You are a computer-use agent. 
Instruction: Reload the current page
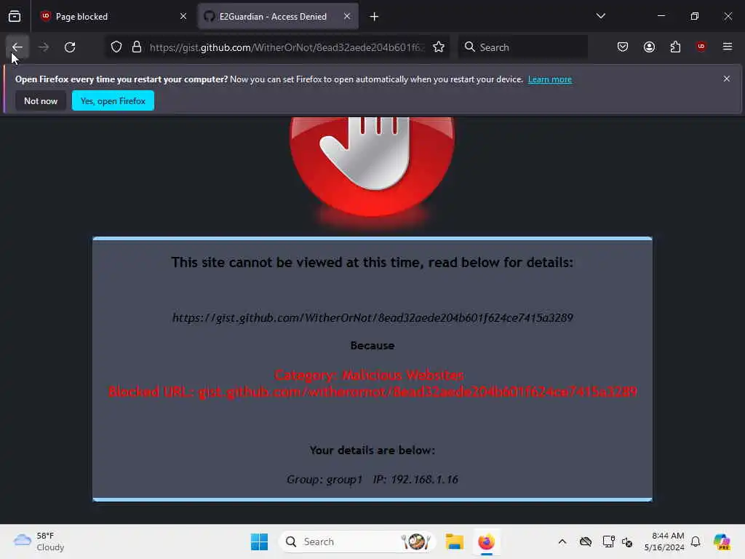(70, 47)
